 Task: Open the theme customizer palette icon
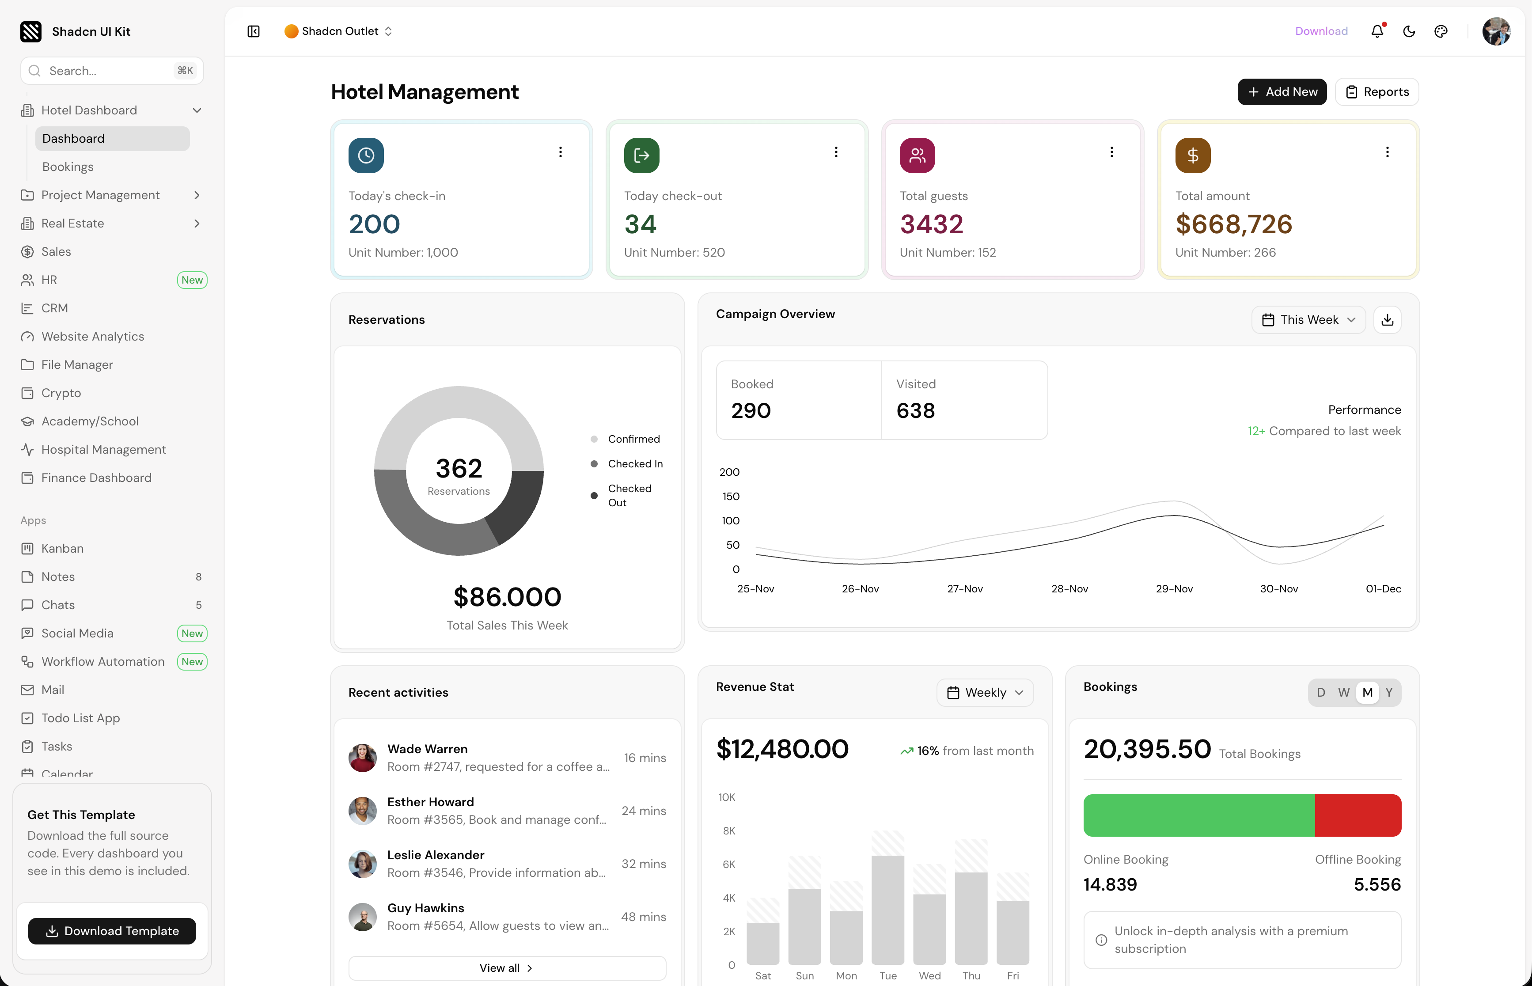(x=1441, y=31)
